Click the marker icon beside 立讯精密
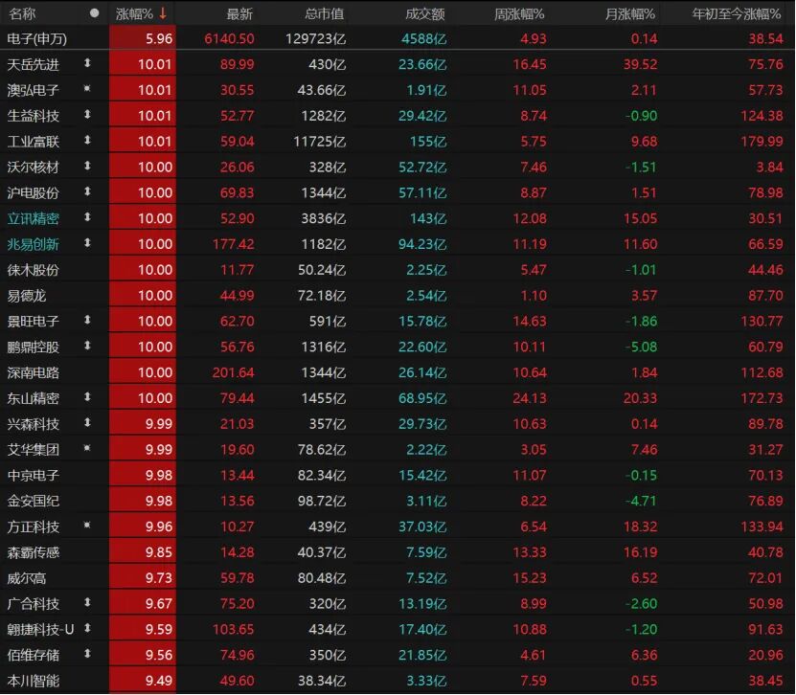The width and height of the screenshot is (796, 695). [87, 216]
